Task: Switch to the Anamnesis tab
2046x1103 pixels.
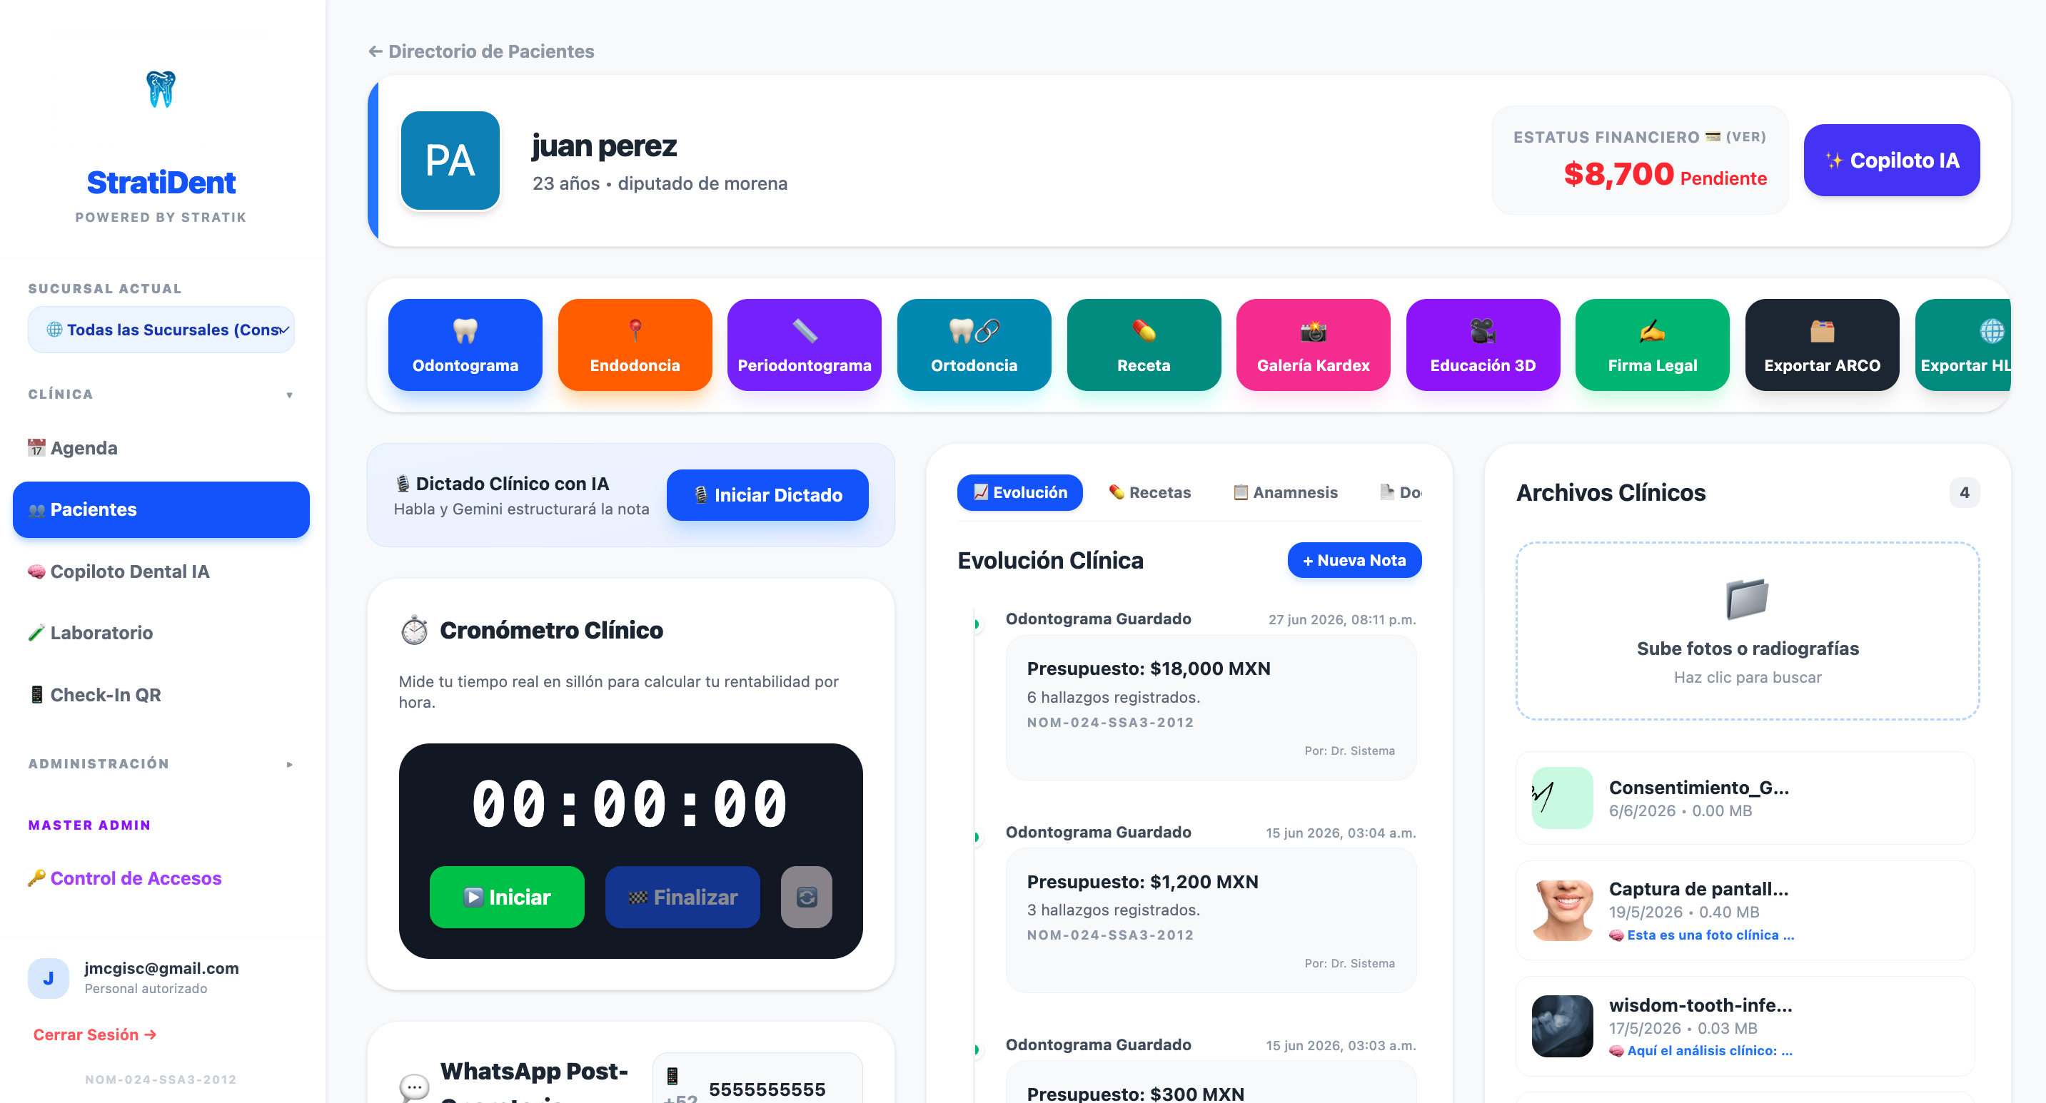Action: click(x=1284, y=492)
